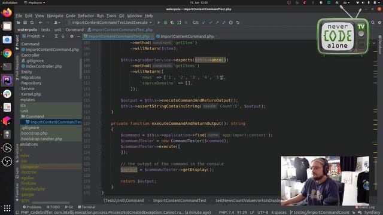Screen dimensions: 383x215
Task: Click the Git Commit checkmark icon
Action: click(210, 23)
